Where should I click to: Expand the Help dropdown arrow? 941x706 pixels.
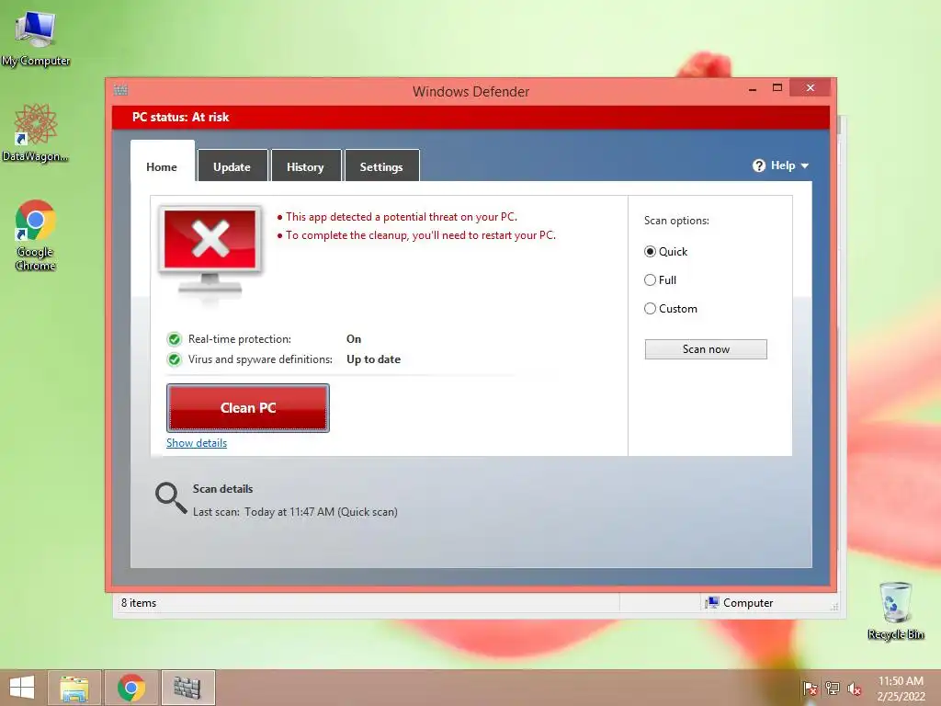click(x=805, y=165)
